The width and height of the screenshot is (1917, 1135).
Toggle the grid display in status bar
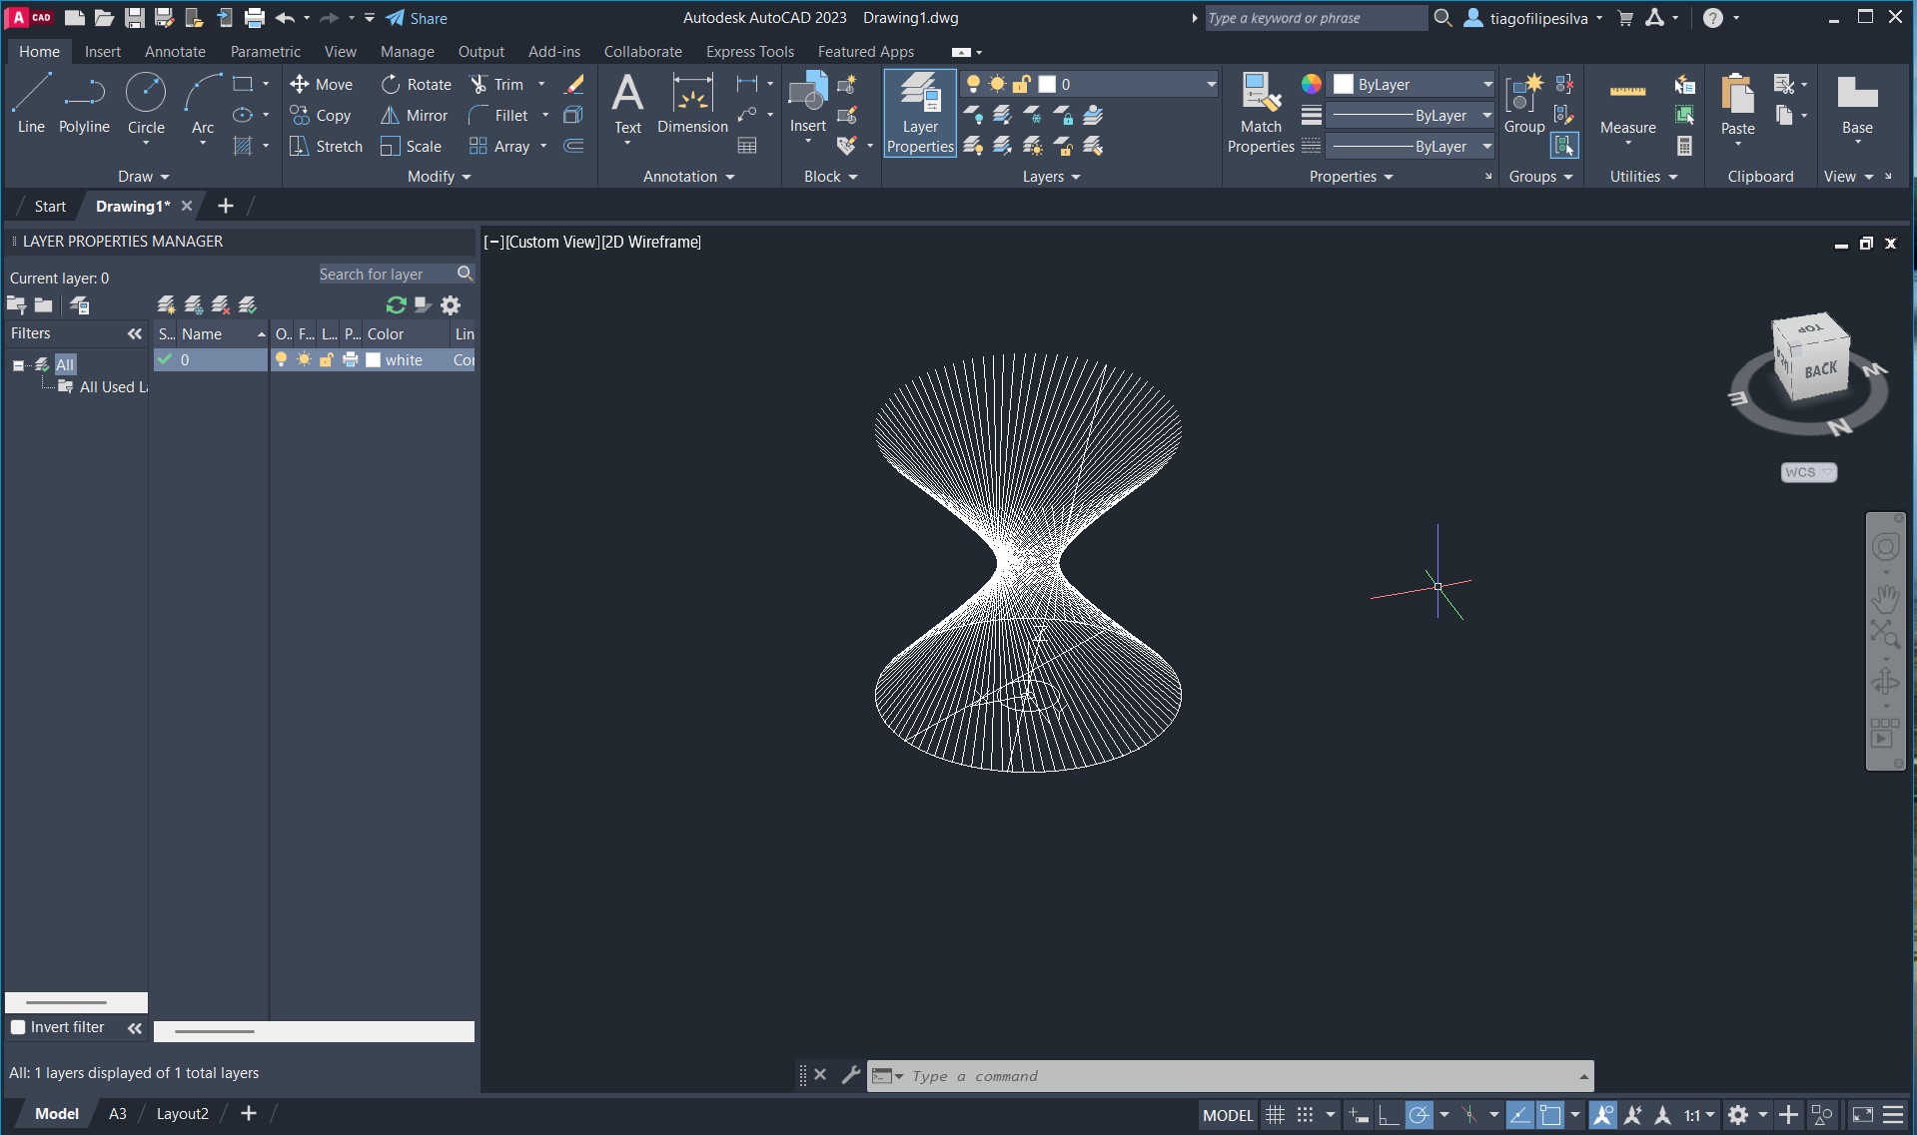(x=1275, y=1115)
